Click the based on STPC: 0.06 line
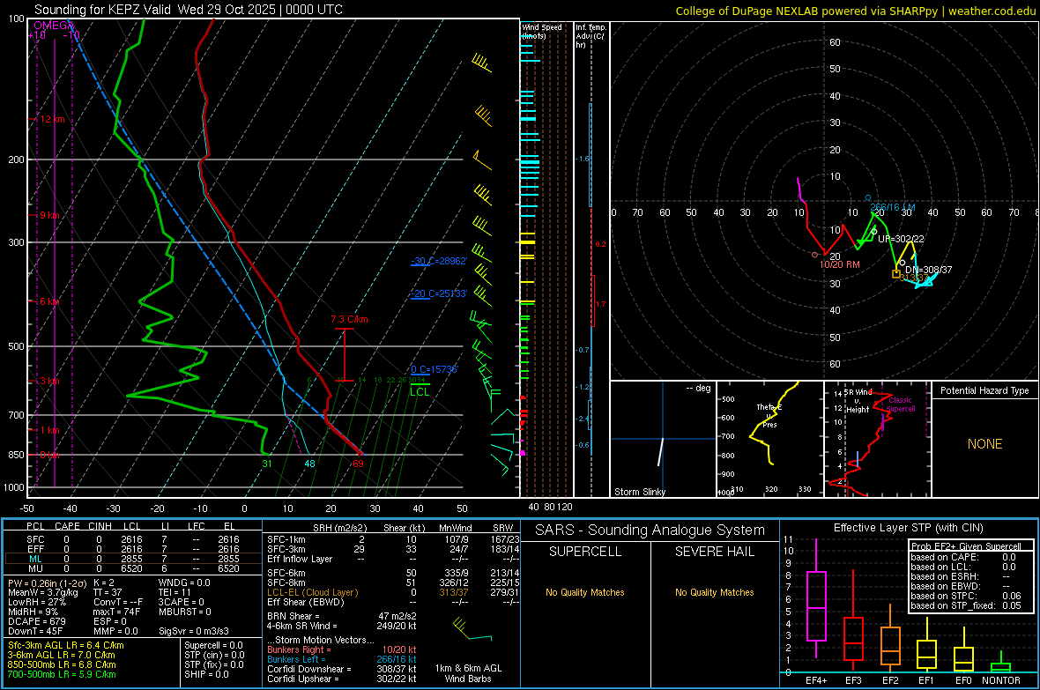Screen dimensions: 1040x690 966,596
